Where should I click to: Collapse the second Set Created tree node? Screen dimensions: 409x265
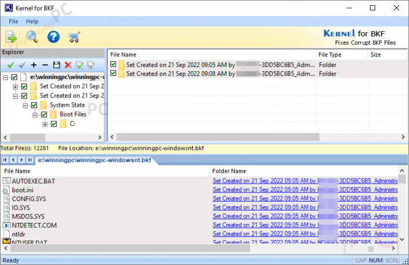pyautogui.click(x=16, y=96)
